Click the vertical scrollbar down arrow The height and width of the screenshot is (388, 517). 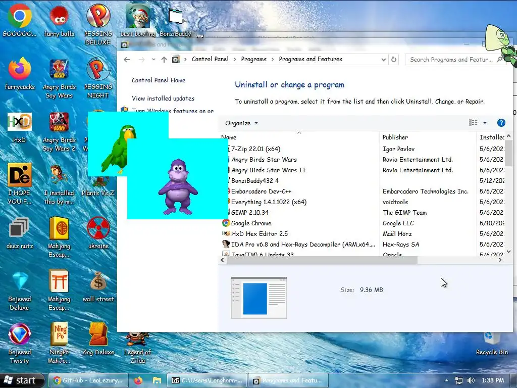pos(509,252)
